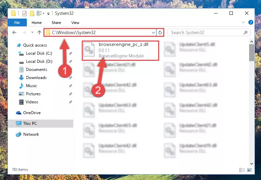The height and width of the screenshot is (180, 261).
Task: Switch to the Share ribbon tab
Action: pyautogui.click(x=56, y=23)
